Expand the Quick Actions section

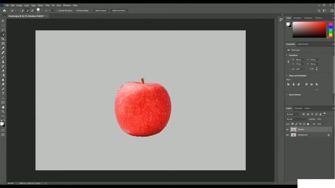pos(287,95)
